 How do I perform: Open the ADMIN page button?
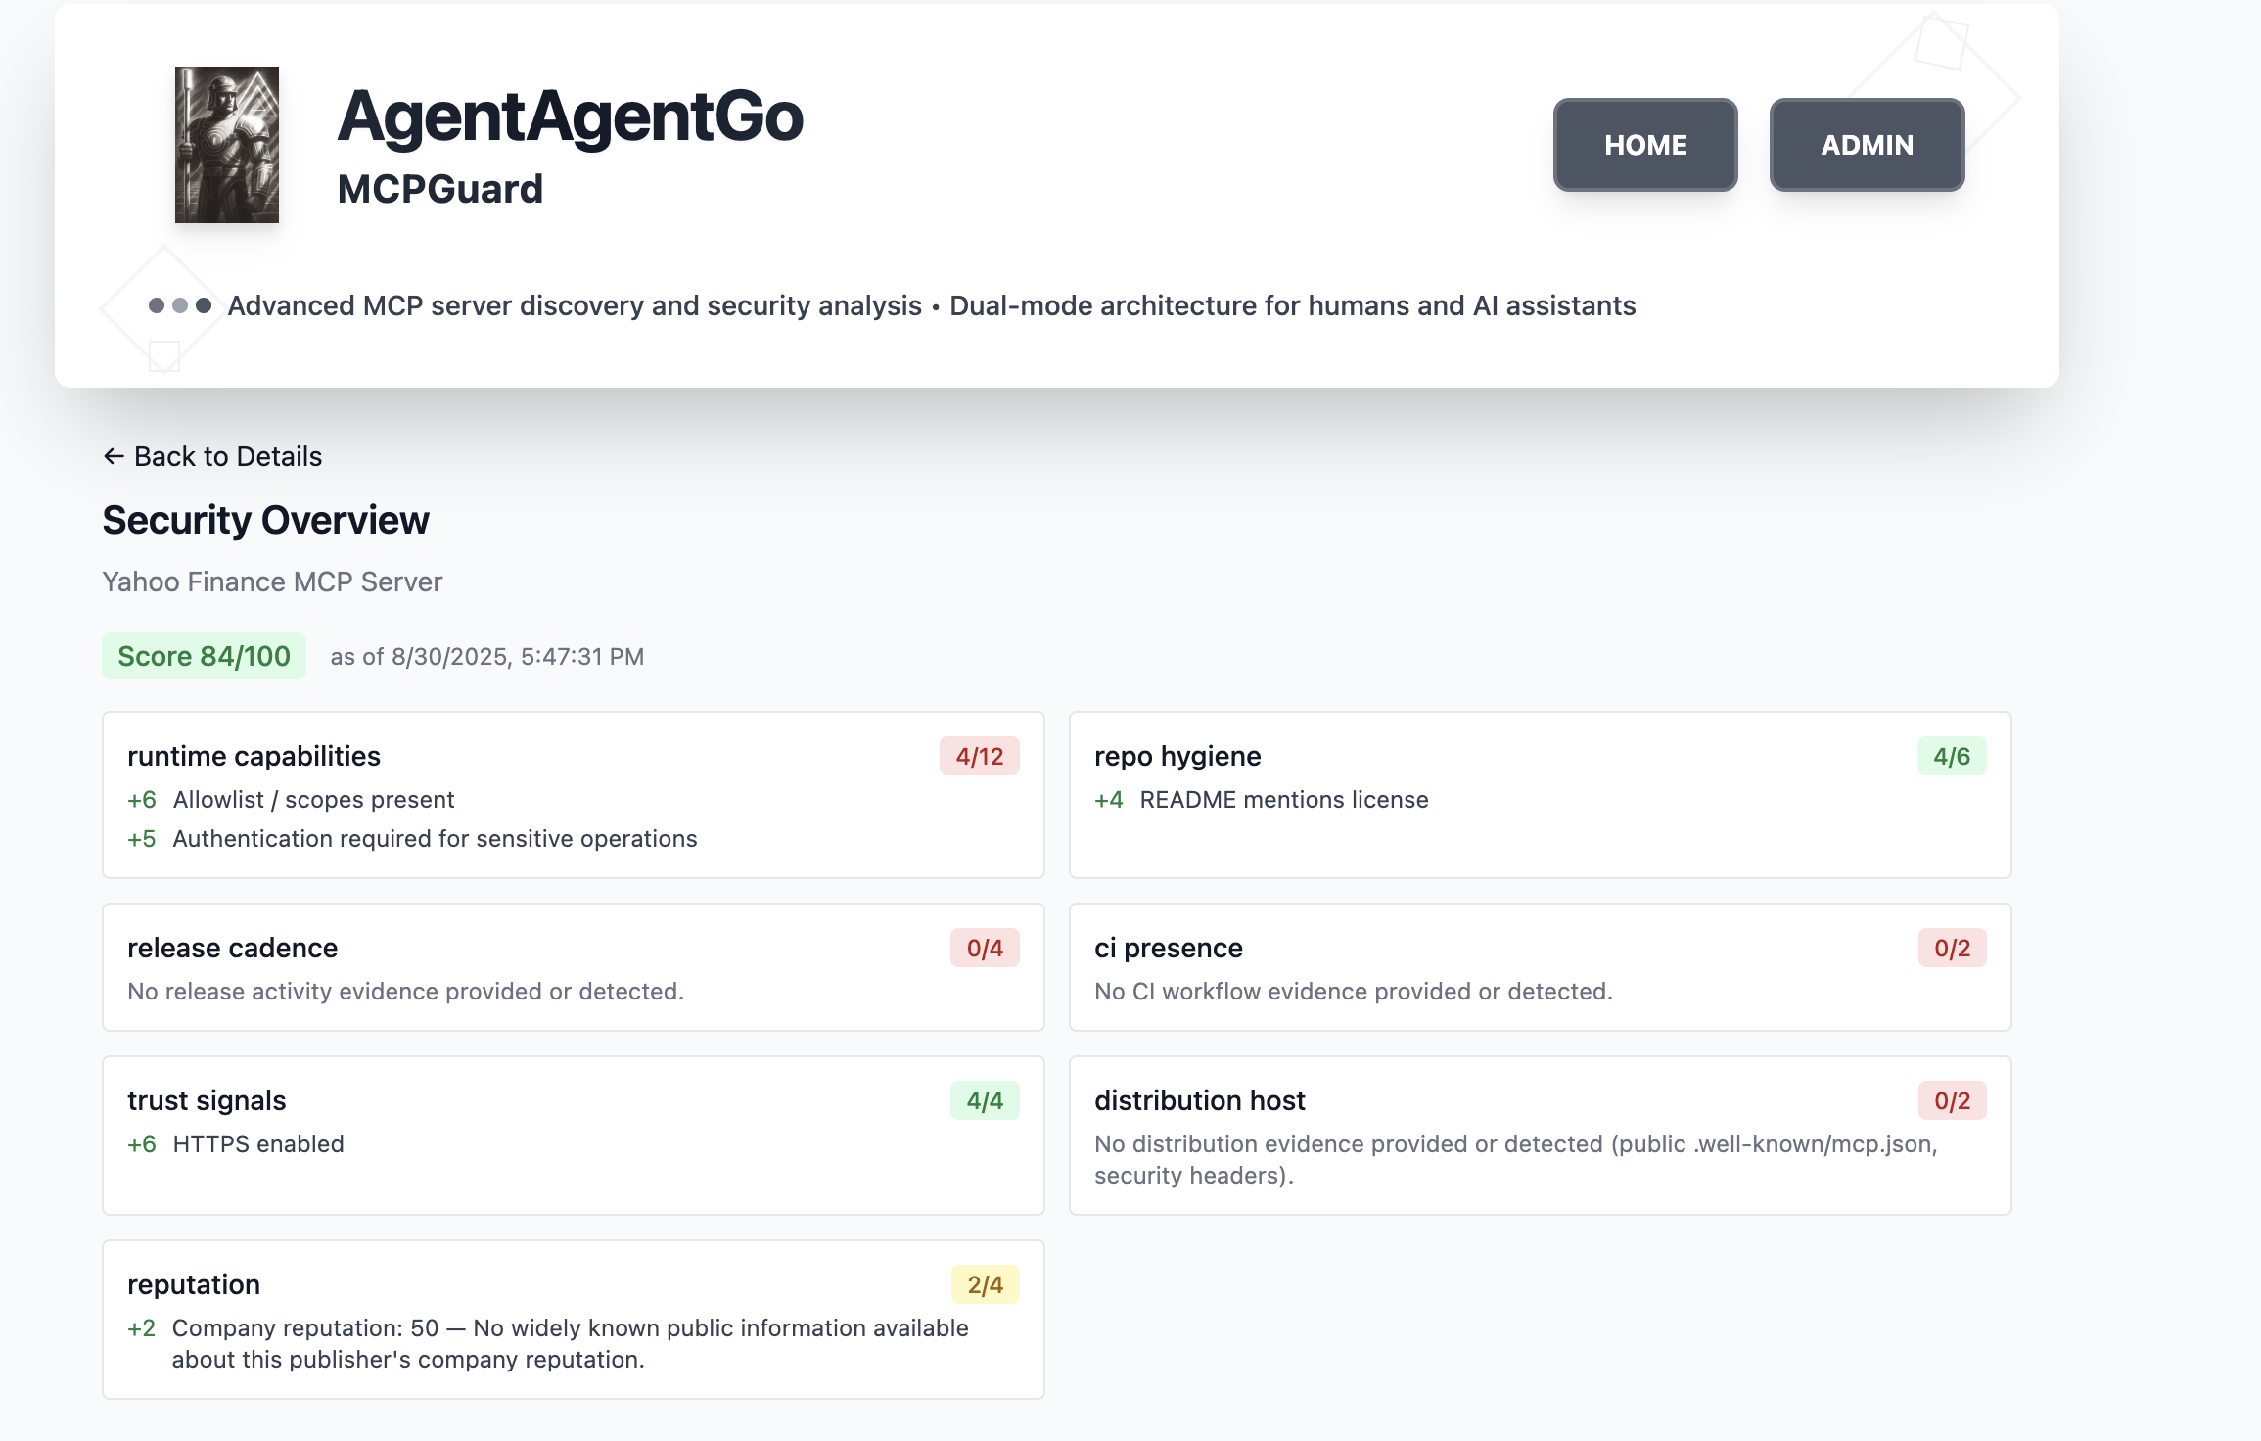point(1866,145)
